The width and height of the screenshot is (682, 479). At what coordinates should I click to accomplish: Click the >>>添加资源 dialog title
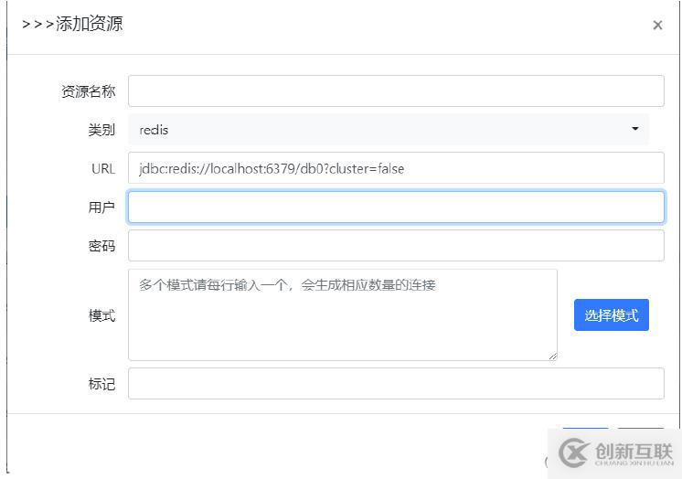72,25
